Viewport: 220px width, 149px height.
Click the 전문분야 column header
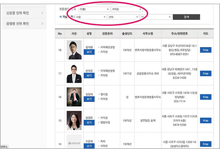click(107, 34)
